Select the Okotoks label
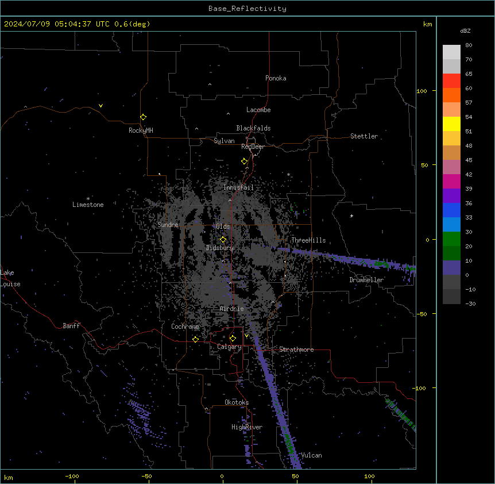 (237, 402)
